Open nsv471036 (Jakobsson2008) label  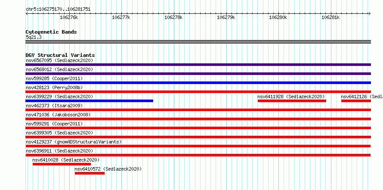tap(58, 115)
